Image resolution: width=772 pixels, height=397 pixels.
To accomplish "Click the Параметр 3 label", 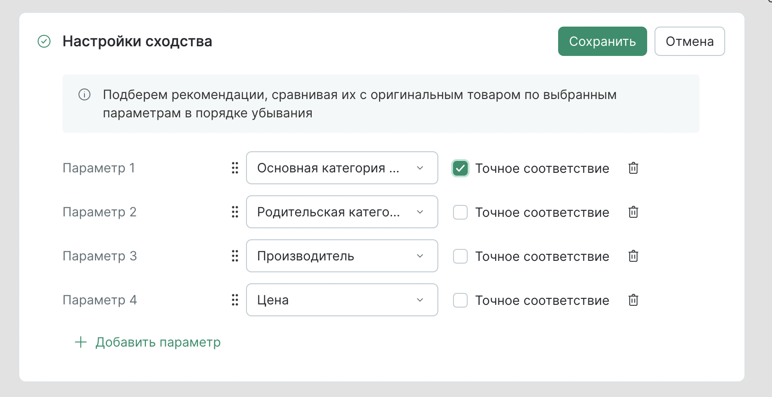I will (100, 256).
